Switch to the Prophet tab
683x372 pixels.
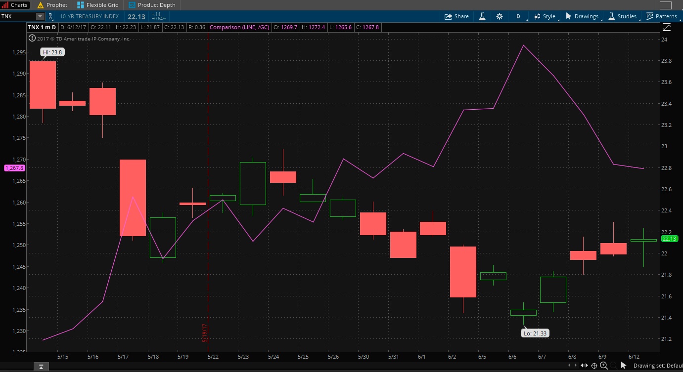[52, 5]
